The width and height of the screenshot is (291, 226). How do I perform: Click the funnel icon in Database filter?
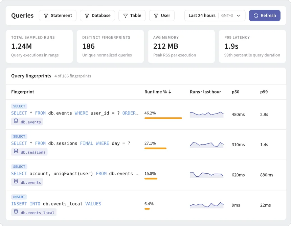click(x=87, y=16)
